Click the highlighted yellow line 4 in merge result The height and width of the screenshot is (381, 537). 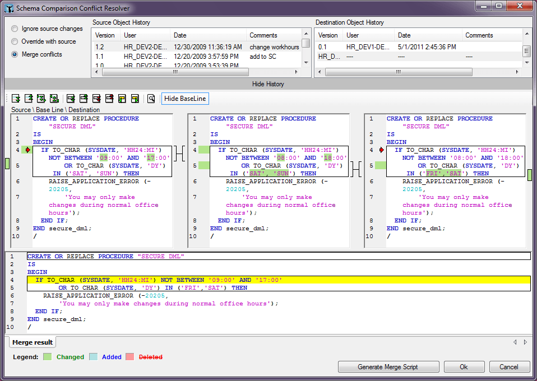coord(279,280)
